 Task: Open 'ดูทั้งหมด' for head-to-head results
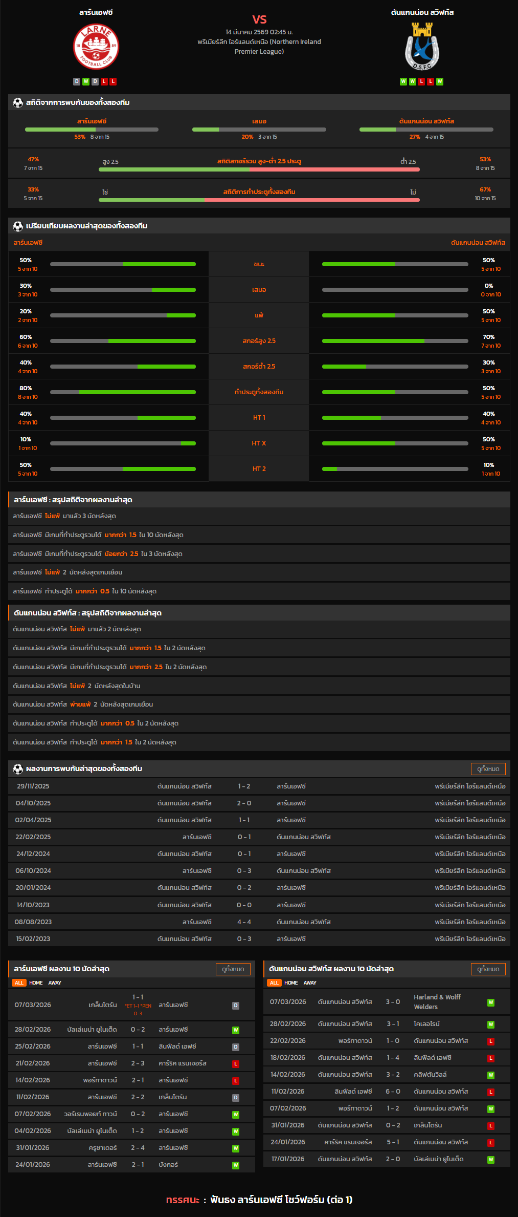[x=488, y=769]
